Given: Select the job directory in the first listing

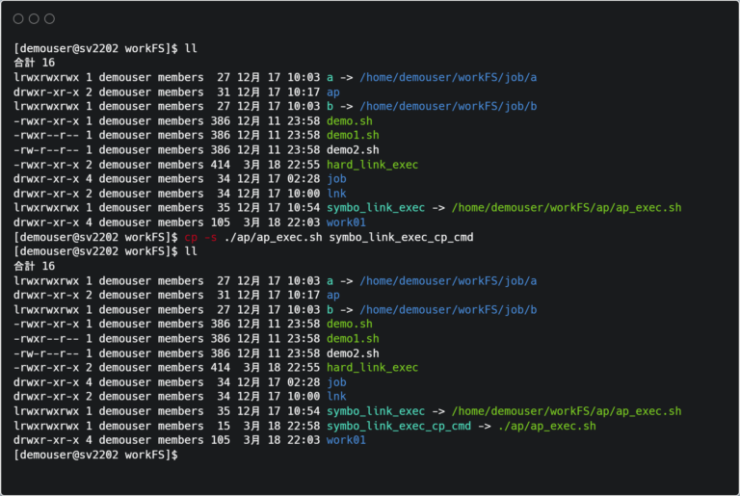Looking at the screenshot, I should [336, 179].
